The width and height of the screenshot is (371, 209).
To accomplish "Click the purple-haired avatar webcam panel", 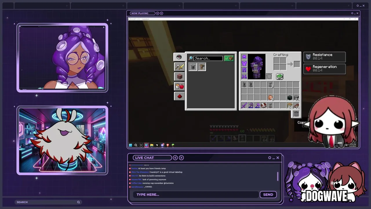I will click(x=62, y=58).
